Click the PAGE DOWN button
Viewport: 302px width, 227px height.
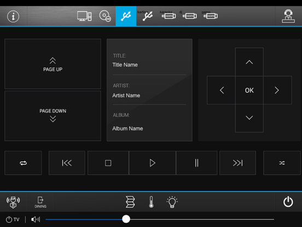[x=53, y=116]
